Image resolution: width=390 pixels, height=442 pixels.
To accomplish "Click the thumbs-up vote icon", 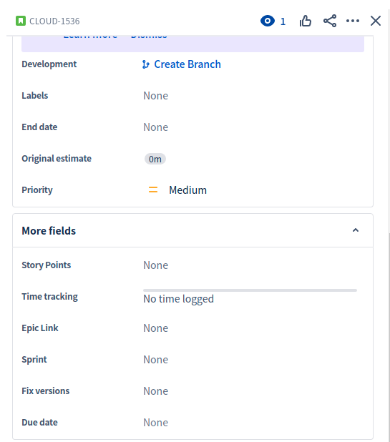I will (306, 21).
